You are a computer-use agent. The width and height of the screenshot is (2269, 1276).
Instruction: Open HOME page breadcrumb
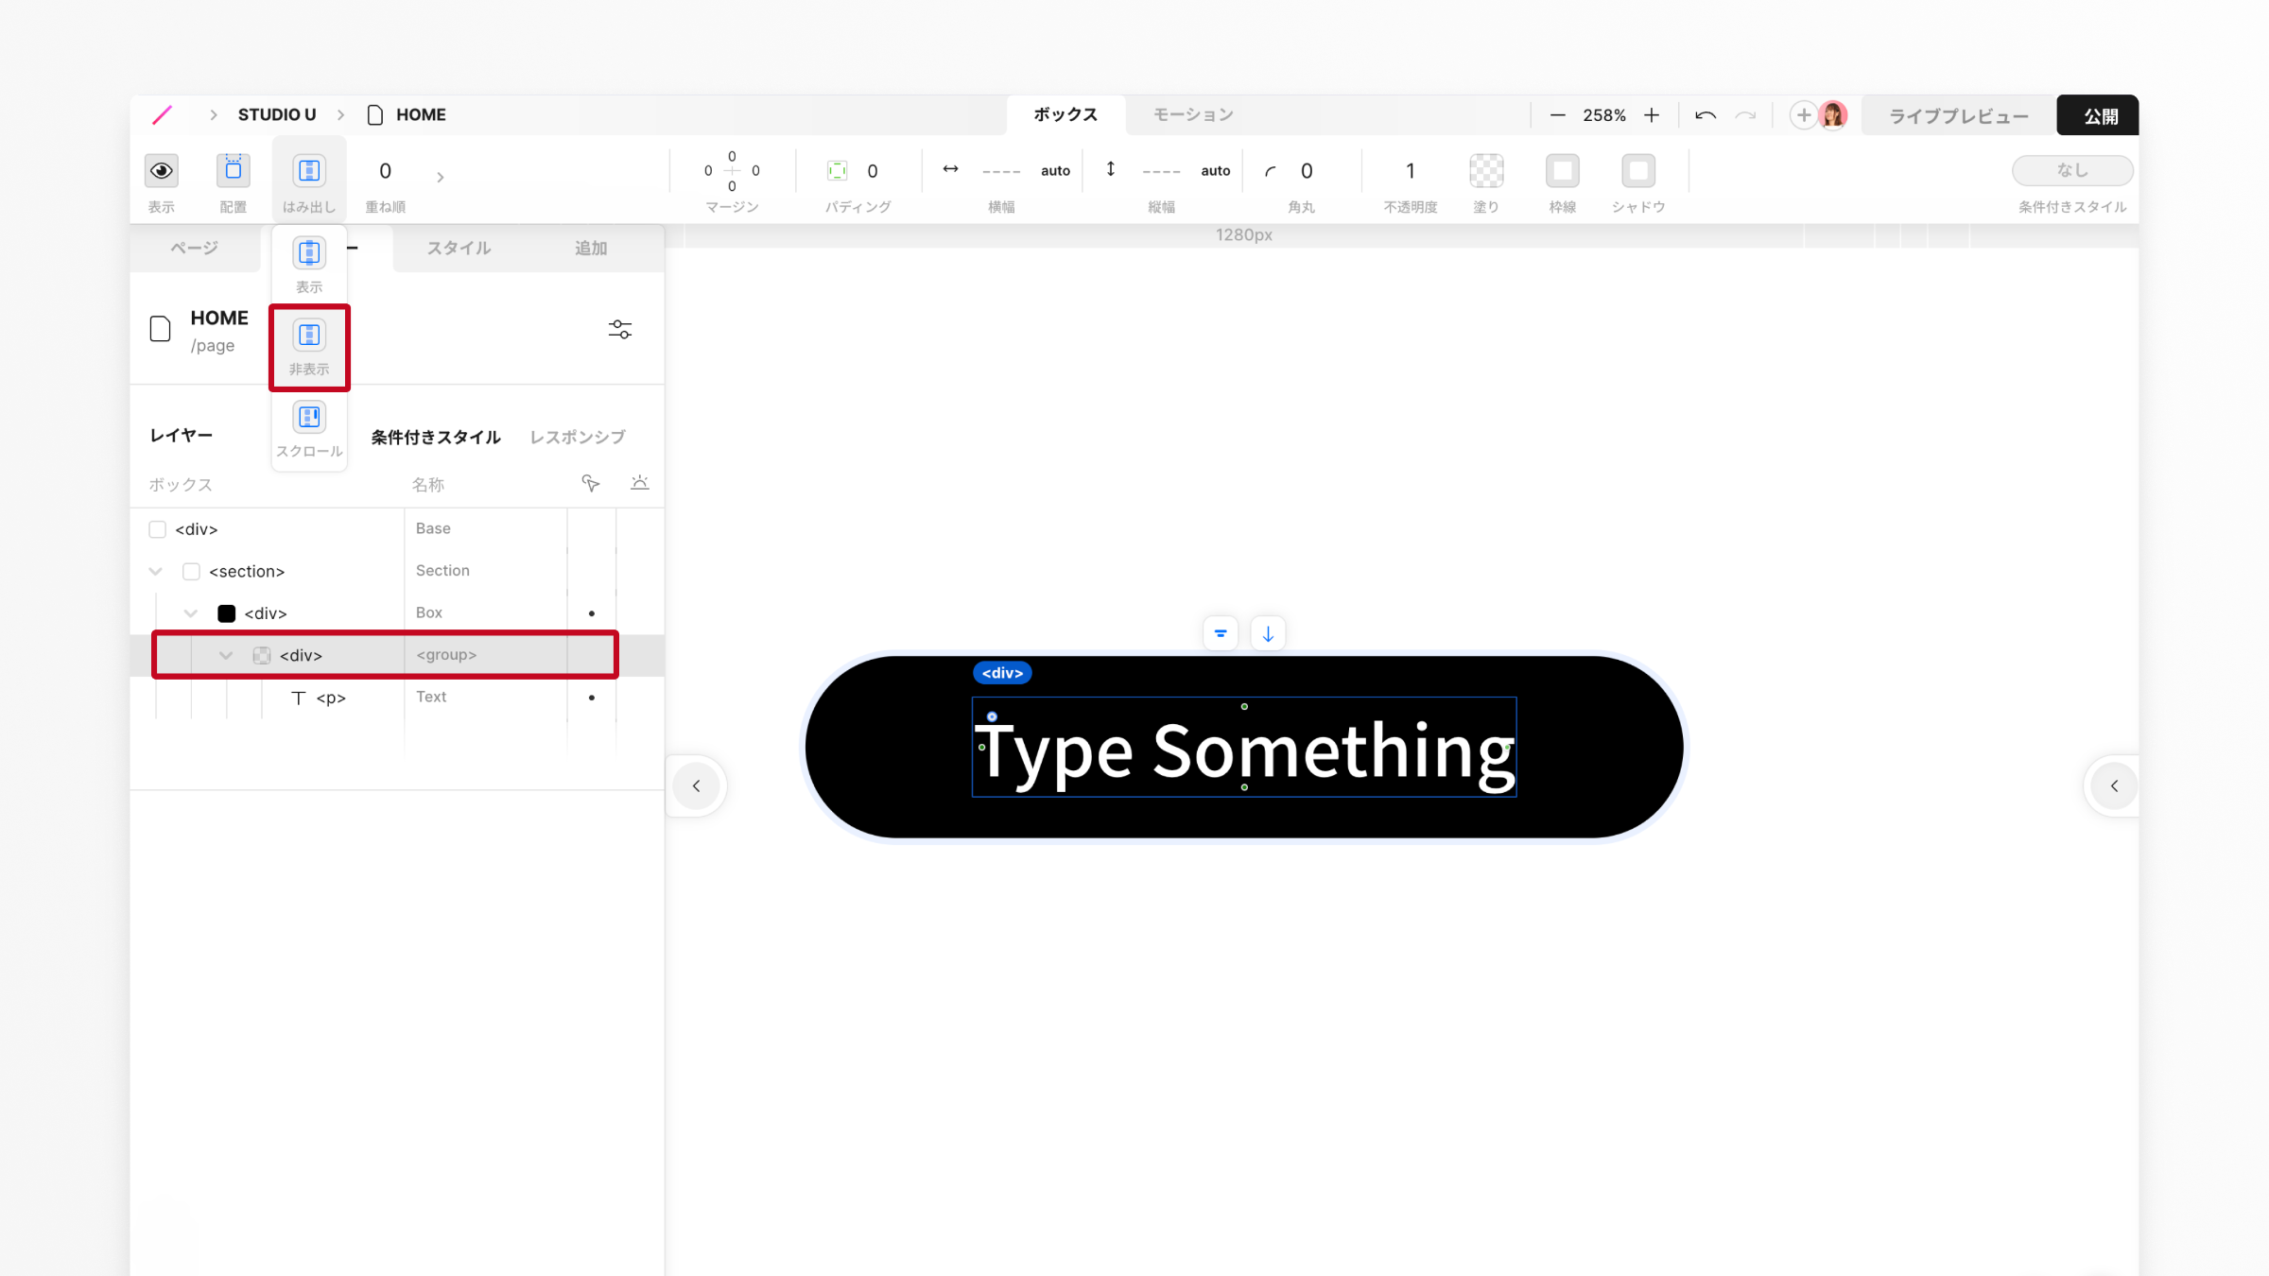(407, 114)
